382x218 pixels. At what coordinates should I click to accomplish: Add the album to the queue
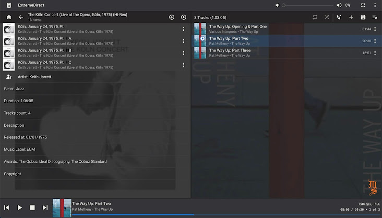[x=172, y=17]
